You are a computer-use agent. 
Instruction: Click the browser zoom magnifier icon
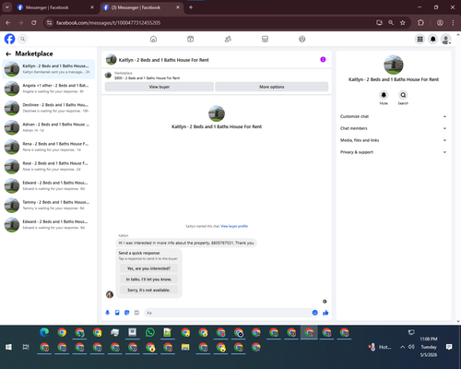[x=391, y=23]
